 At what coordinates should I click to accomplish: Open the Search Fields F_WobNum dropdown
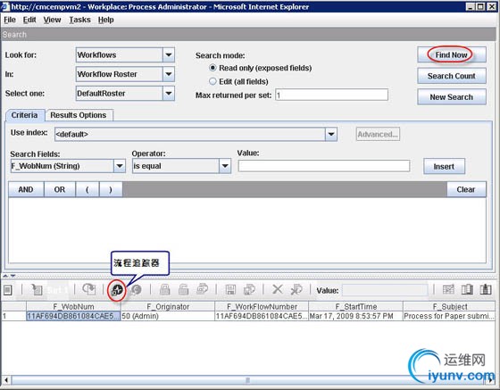(x=120, y=166)
